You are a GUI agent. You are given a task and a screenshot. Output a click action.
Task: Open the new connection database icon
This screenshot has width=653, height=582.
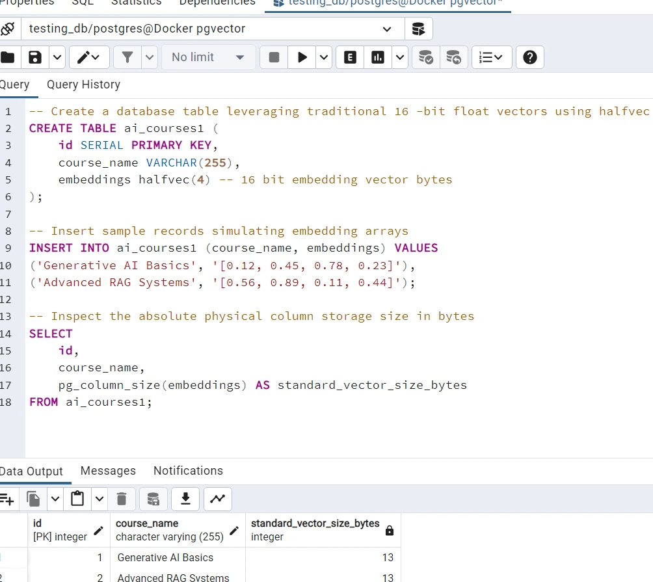(x=419, y=29)
